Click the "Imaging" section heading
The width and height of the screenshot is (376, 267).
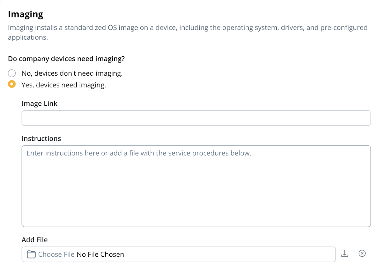25,14
